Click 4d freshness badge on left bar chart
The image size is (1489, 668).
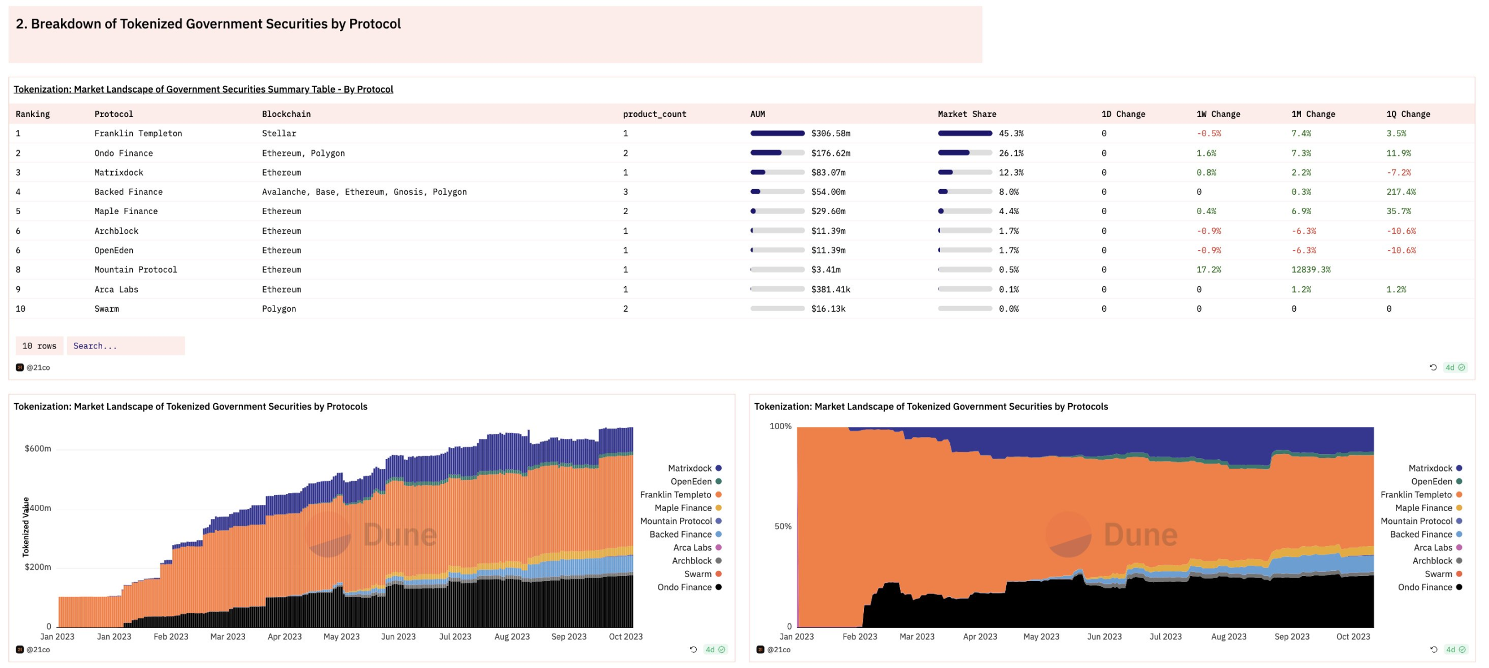coord(715,649)
